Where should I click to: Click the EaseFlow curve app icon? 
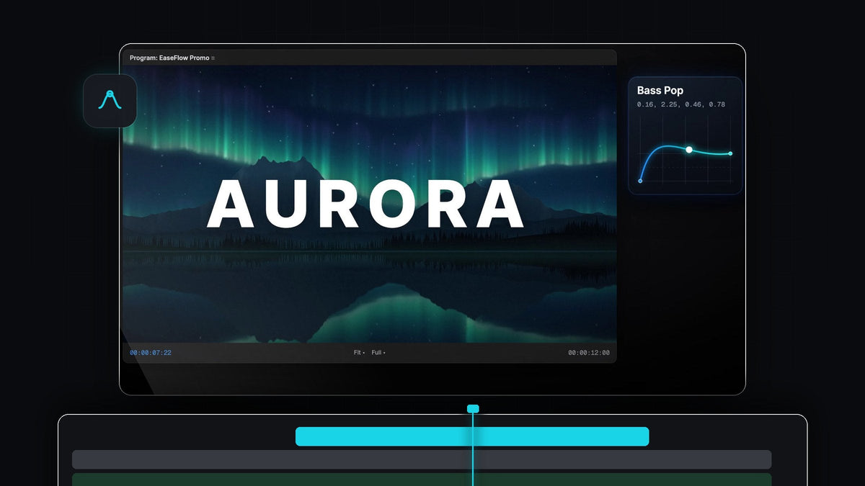110,101
